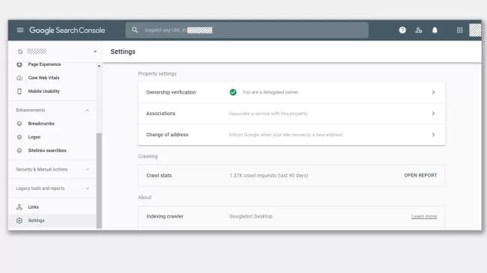Click the Core Web Vitals gauge icon
This screenshot has width=487, height=273.
pyautogui.click(x=19, y=78)
